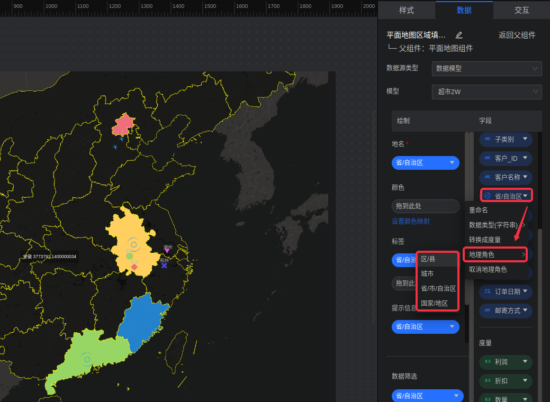Click the purple triangle marker for 湖州
550x402 pixels.
[x=167, y=251]
